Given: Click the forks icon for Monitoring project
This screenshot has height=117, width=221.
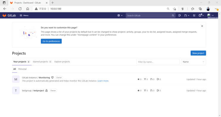Looking at the screenshot, I should (x=146, y=79).
